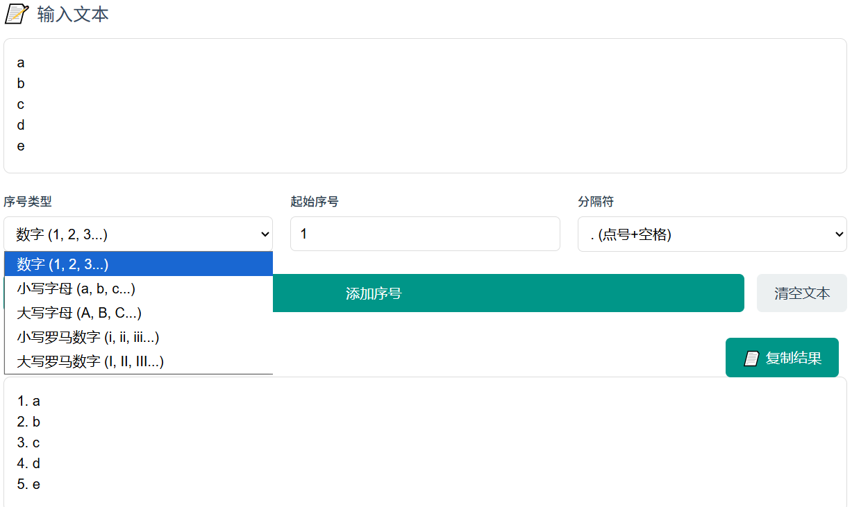Click the memo icon beside 输入文本 heading
Viewport: 852px width, 507px height.
17,14
